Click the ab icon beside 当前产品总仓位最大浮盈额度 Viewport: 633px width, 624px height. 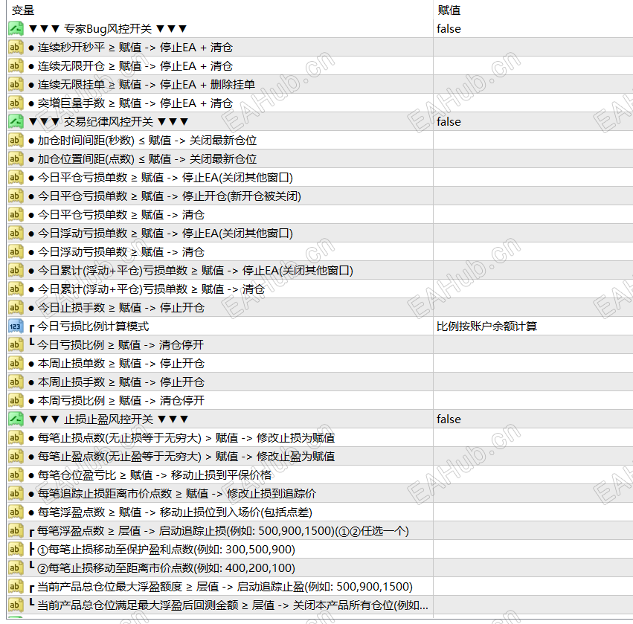[16, 587]
